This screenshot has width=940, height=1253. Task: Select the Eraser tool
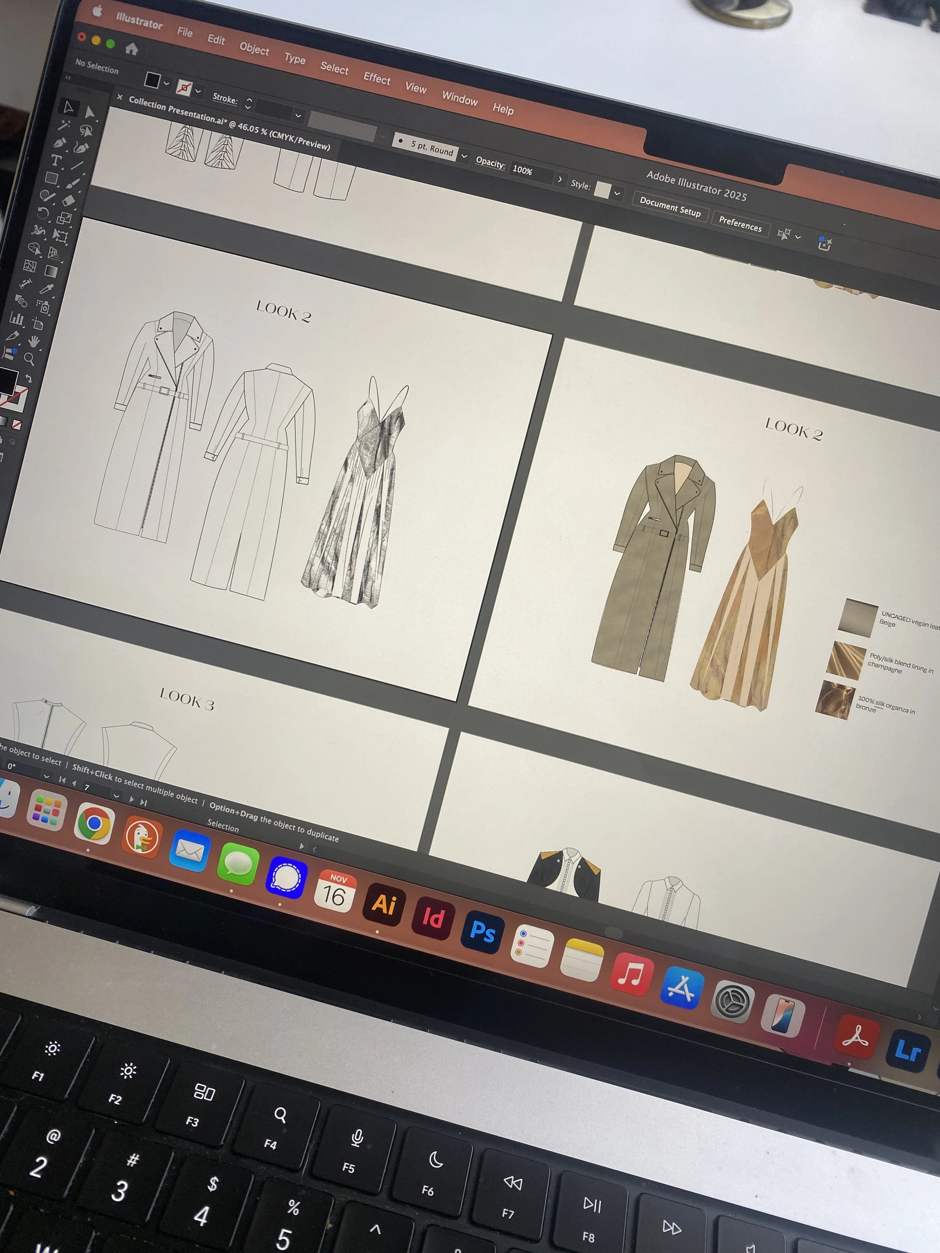[x=69, y=201]
